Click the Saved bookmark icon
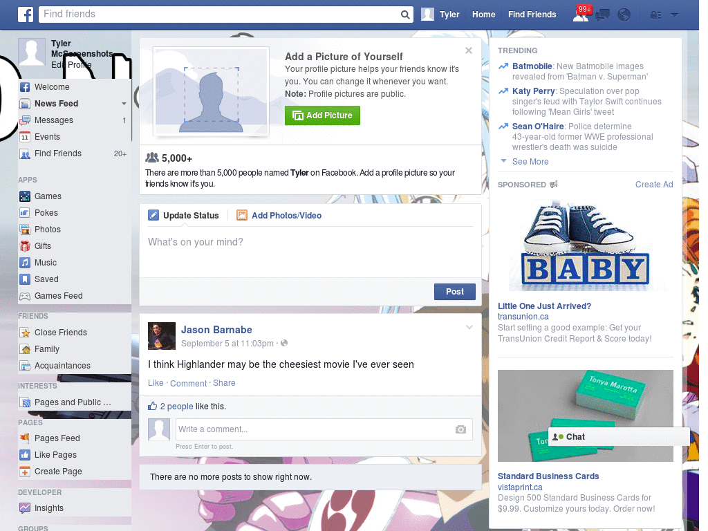The image size is (708, 531). click(x=25, y=279)
